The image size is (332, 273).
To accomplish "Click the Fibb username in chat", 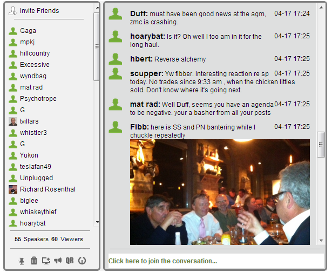I will (x=139, y=127).
